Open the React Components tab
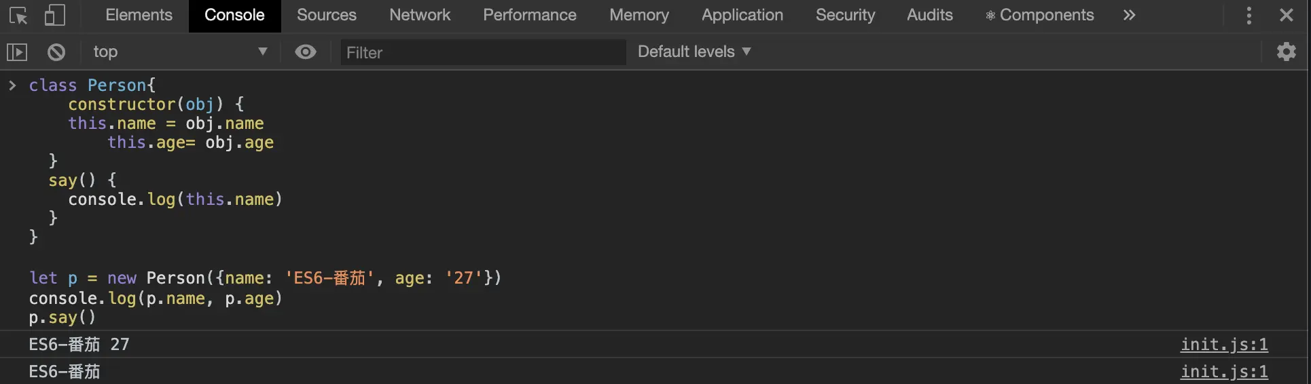This screenshot has width=1311, height=384. (1039, 15)
